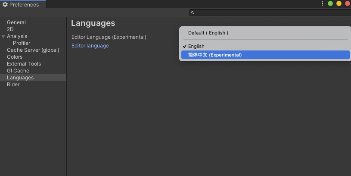Open Cache Server (global) settings
The height and width of the screenshot is (176, 351).
coord(33,50)
